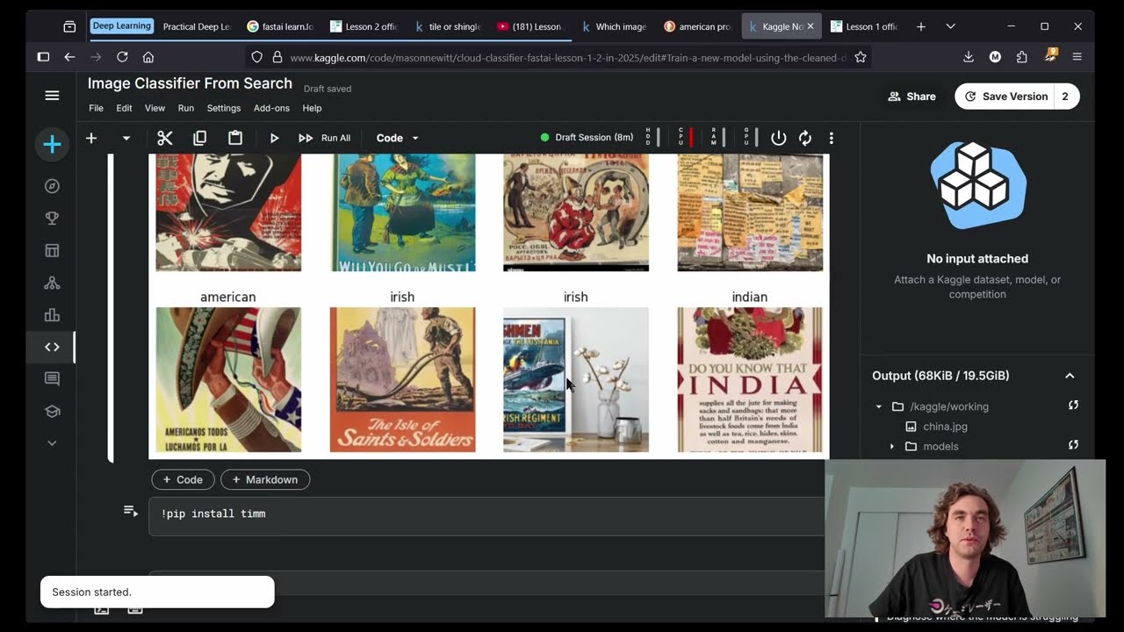Check the red CPU usage meter
Viewport: 1124px width, 632px height.
tap(685, 137)
